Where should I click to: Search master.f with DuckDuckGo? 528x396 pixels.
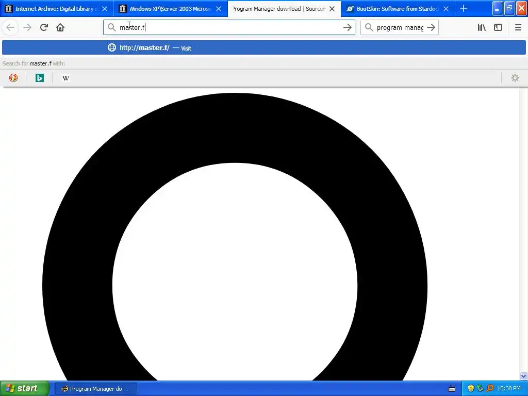pyautogui.click(x=13, y=78)
